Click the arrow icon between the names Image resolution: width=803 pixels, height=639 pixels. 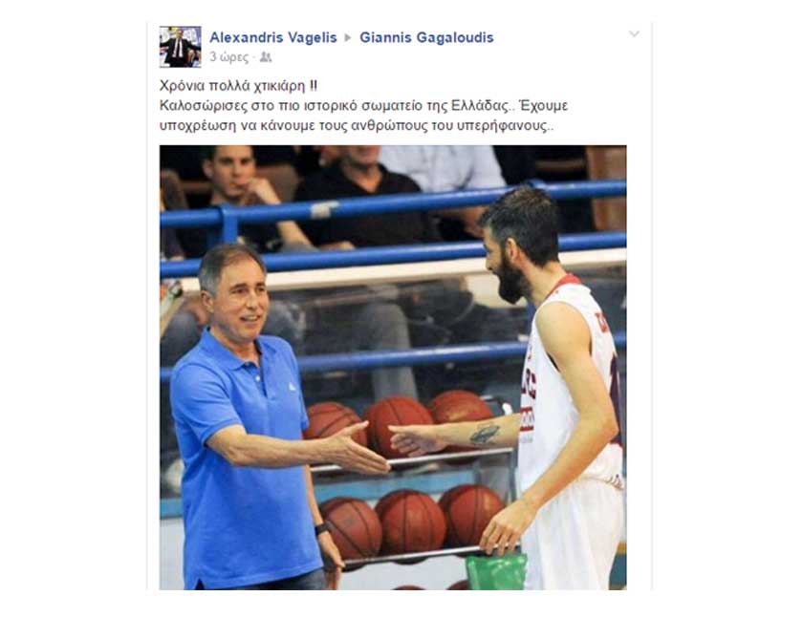pyautogui.click(x=348, y=38)
